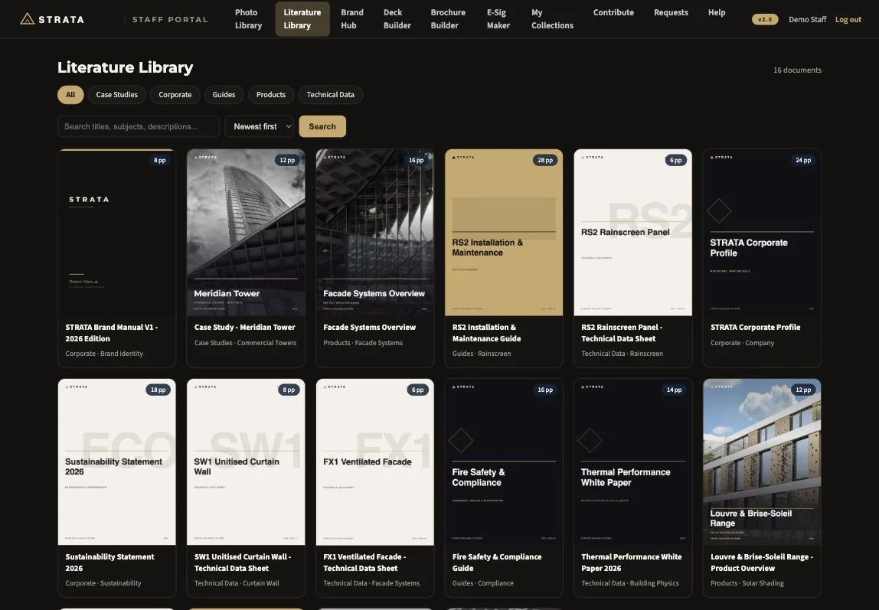
Task: Click the 28 pp page count badge
Action: [545, 160]
